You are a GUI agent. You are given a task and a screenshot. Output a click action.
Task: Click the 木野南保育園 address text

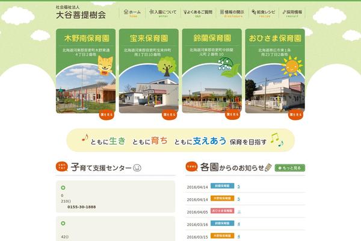(86, 52)
